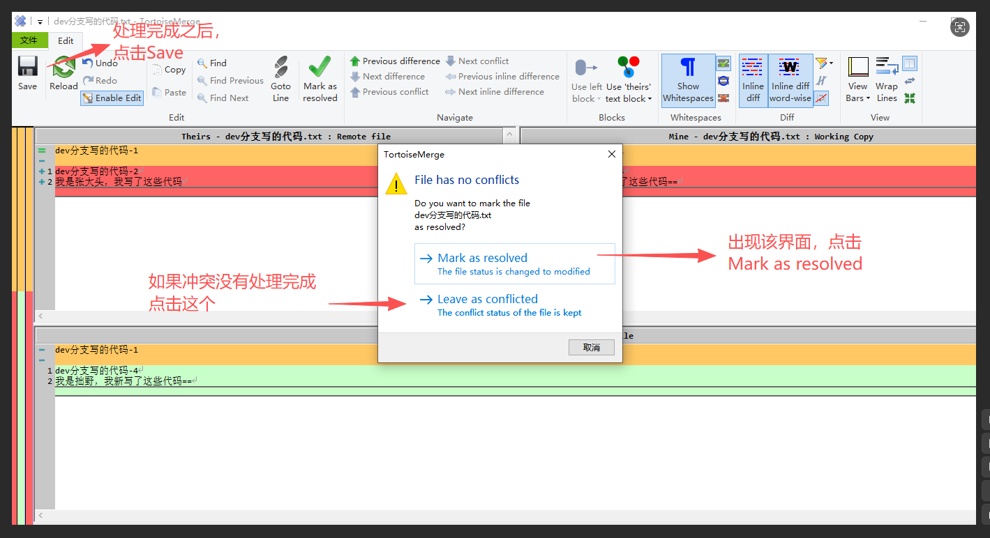The width and height of the screenshot is (990, 538).
Task: Open the 文件 menu tab
Action: click(x=29, y=40)
